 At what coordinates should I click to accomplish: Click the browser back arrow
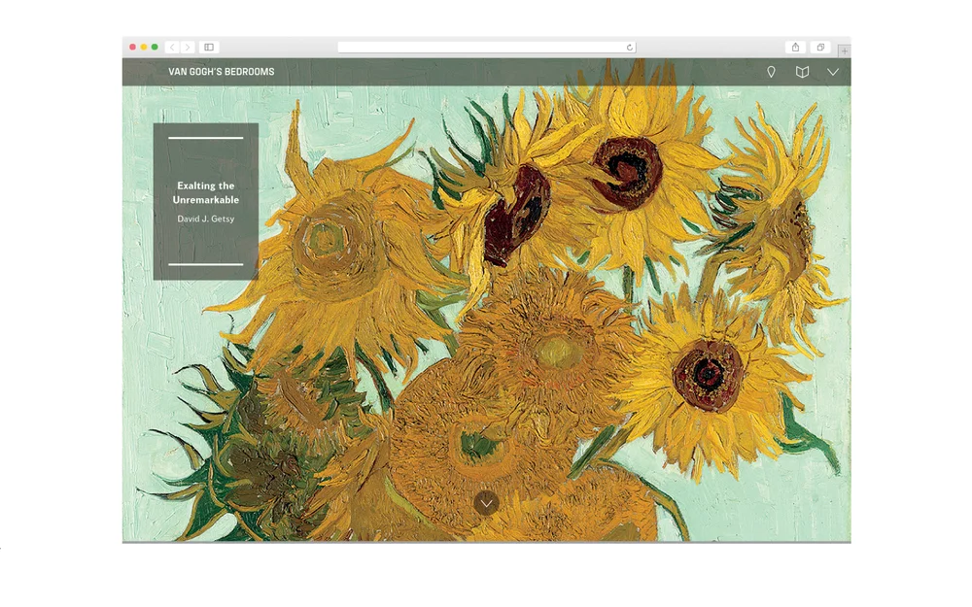tap(172, 47)
